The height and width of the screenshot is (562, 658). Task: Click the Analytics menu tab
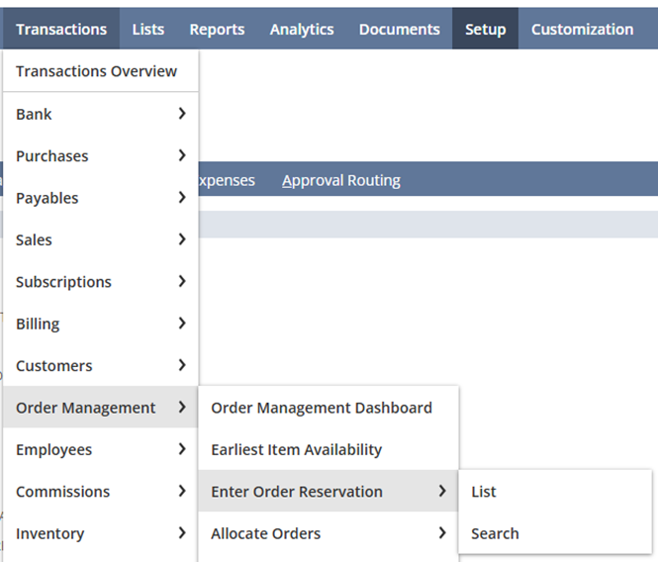tap(302, 29)
